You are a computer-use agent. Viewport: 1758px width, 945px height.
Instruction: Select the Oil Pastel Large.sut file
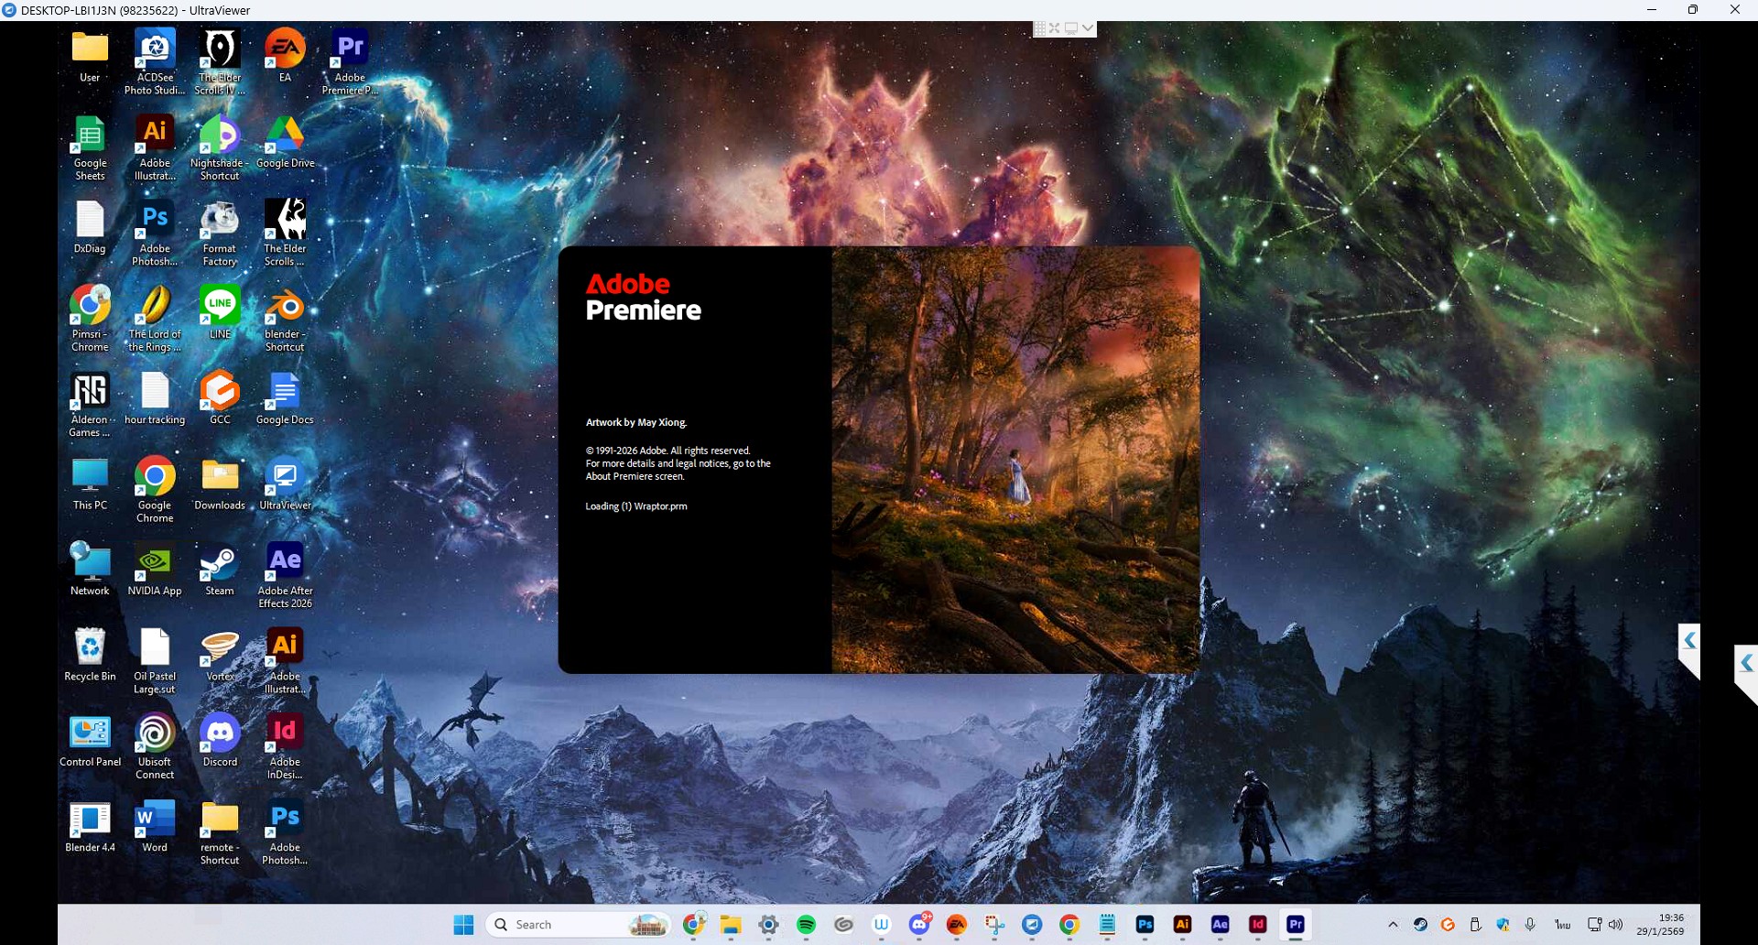click(155, 661)
